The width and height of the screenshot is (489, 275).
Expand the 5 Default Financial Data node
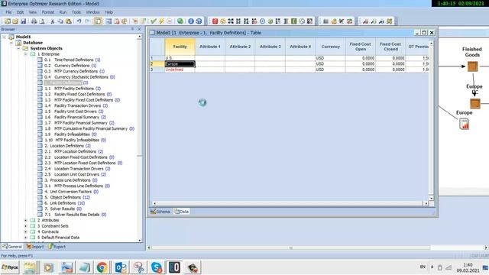click(x=25, y=238)
